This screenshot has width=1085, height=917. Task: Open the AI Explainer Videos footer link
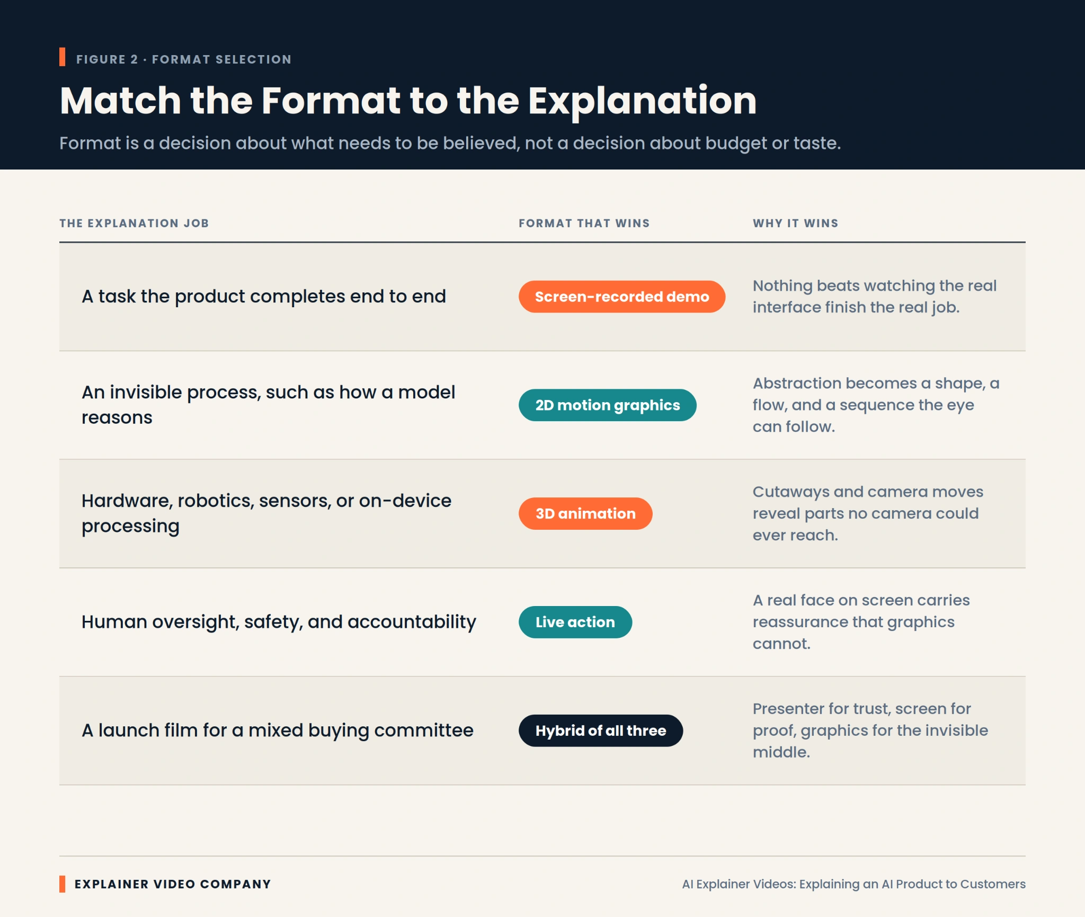853,884
